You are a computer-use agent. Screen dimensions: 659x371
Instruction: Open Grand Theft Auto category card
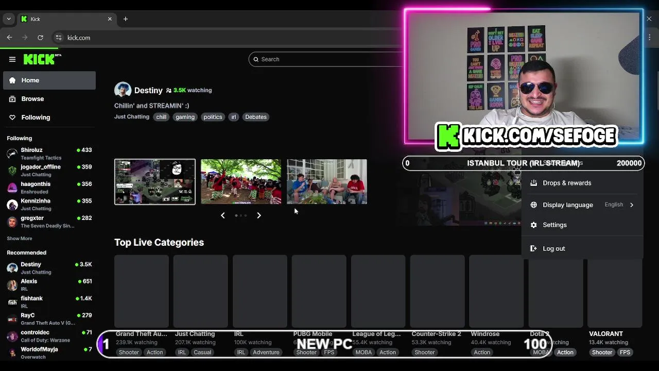click(142, 291)
